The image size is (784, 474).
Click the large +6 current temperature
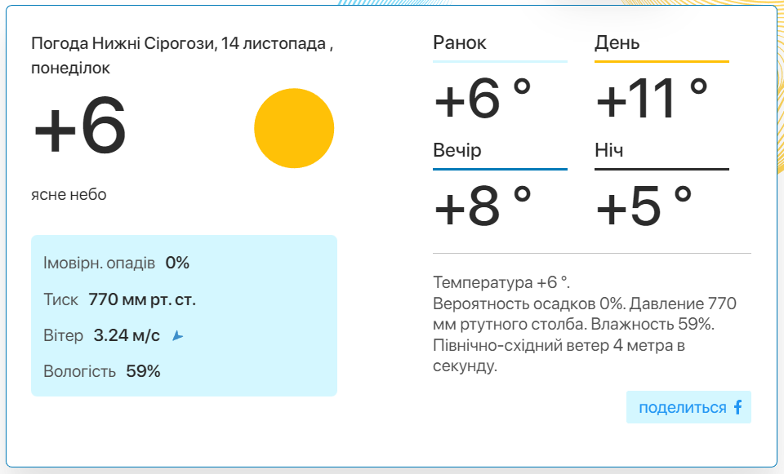[x=80, y=126]
